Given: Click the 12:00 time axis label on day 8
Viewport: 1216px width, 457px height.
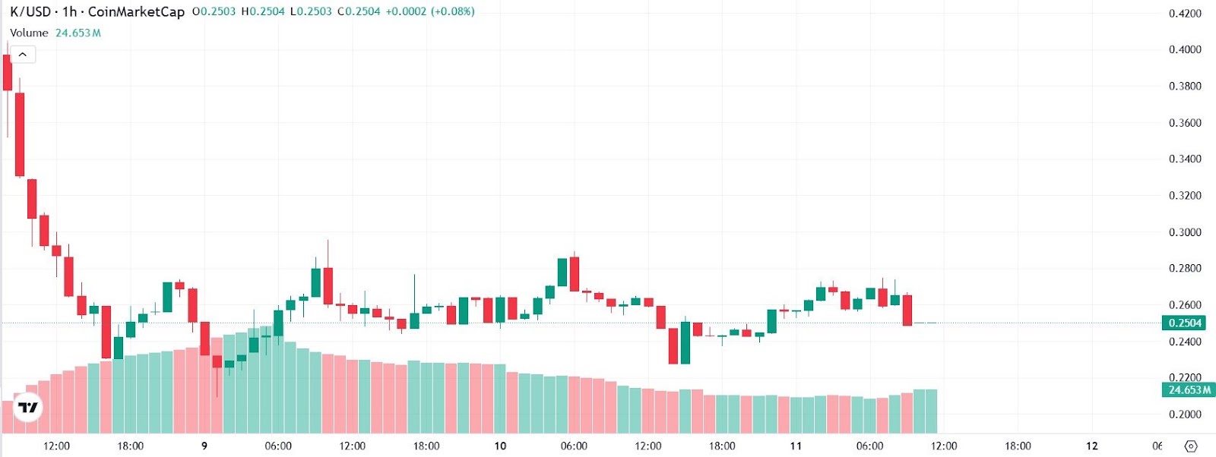Looking at the screenshot, I should coord(57,446).
